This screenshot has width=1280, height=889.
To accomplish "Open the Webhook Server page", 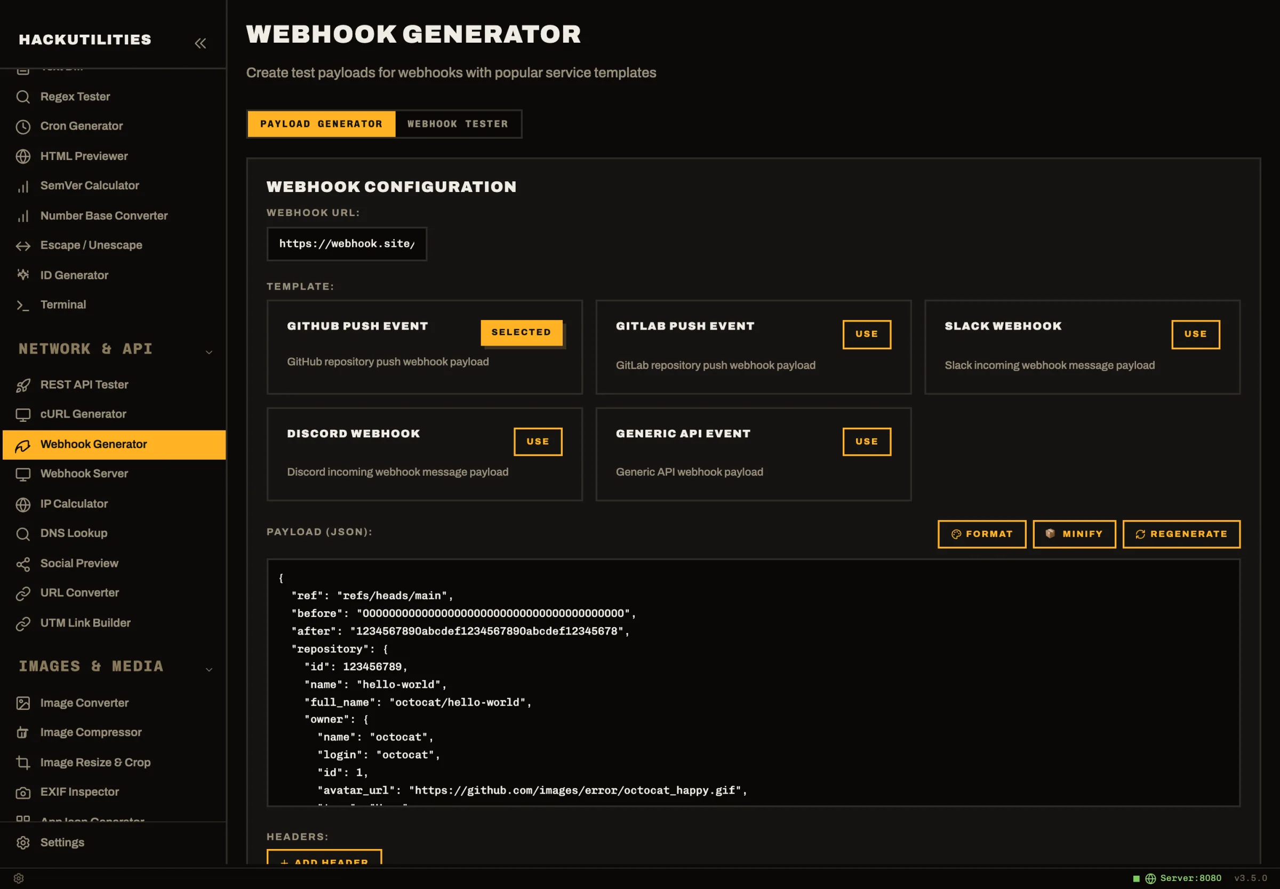I will [113, 474].
